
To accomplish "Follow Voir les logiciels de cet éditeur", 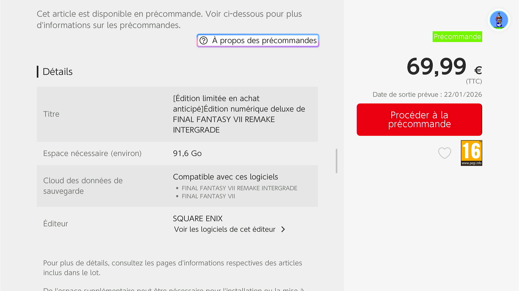I will [x=225, y=229].
